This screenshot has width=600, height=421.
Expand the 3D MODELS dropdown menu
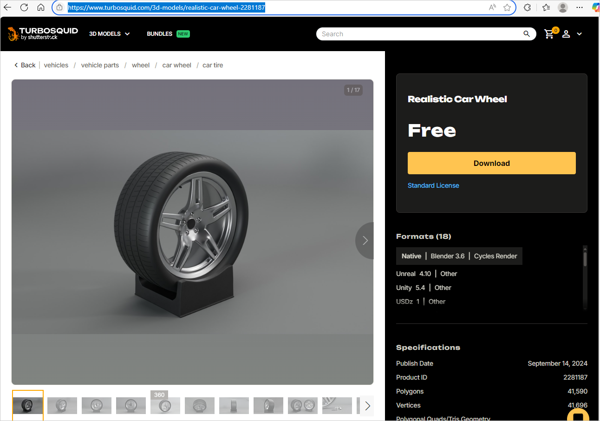(110, 34)
